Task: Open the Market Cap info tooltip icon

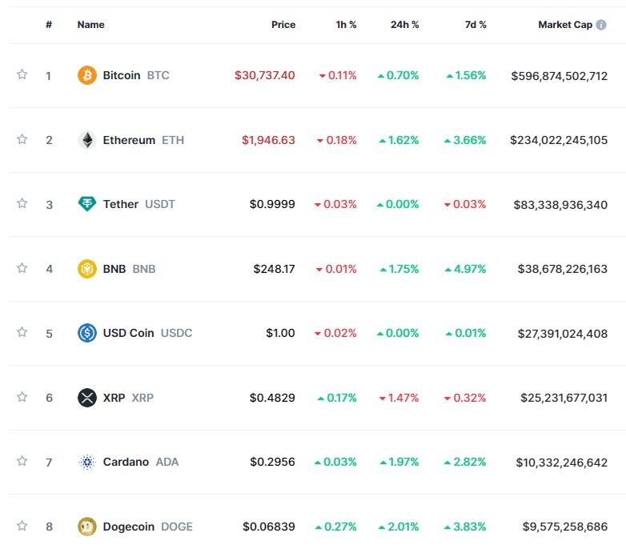Action: click(x=601, y=25)
